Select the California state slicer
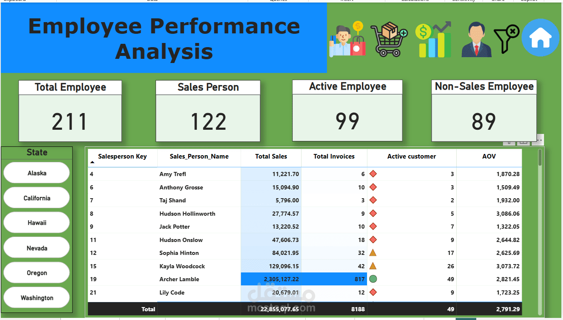 point(37,198)
